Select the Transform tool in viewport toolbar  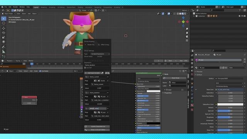(x=3, y=42)
